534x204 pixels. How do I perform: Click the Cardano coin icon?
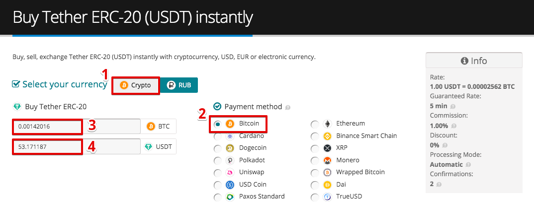point(230,136)
